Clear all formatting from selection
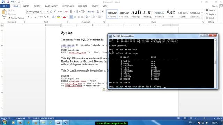The image size is (223, 125). click(66, 12)
